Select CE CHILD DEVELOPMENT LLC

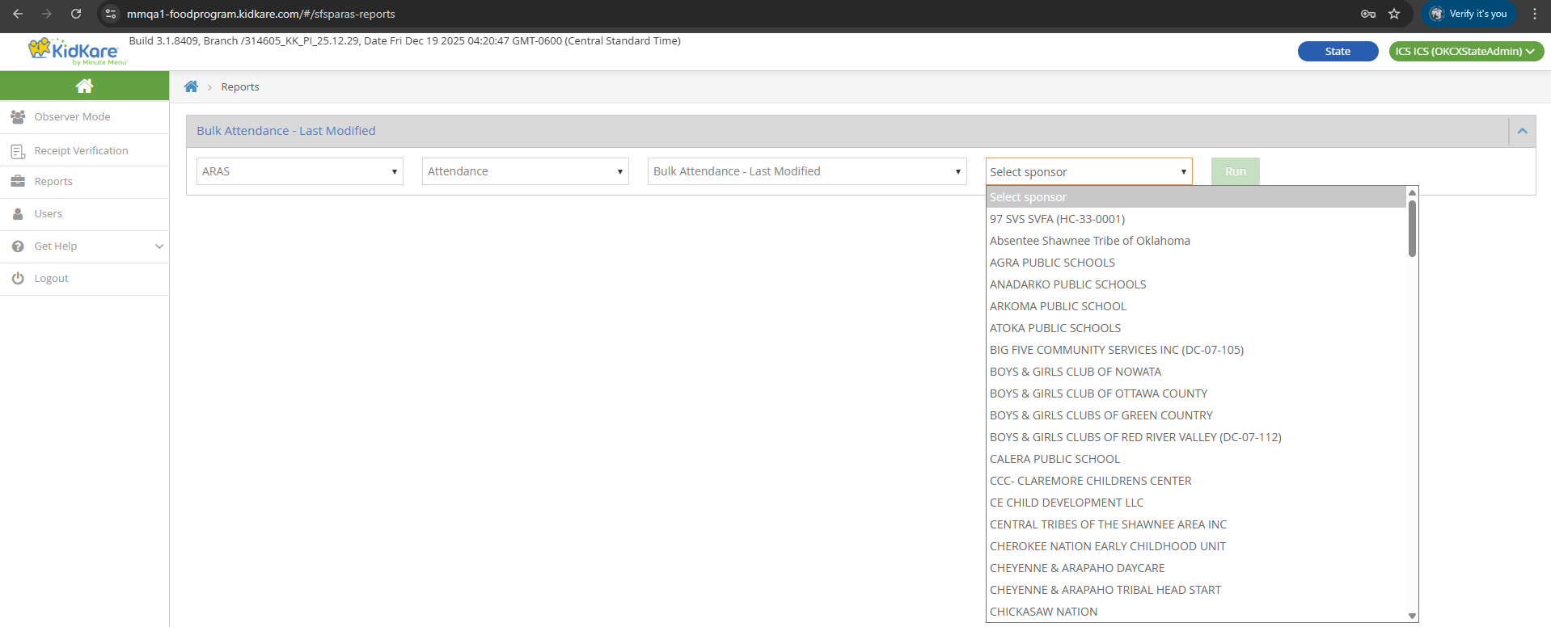coord(1196,503)
